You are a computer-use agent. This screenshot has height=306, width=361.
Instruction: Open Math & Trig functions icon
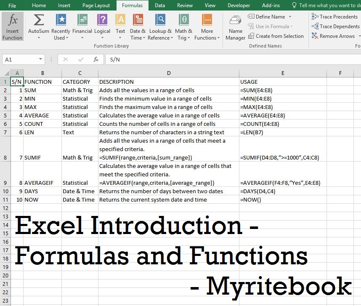pos(183,20)
